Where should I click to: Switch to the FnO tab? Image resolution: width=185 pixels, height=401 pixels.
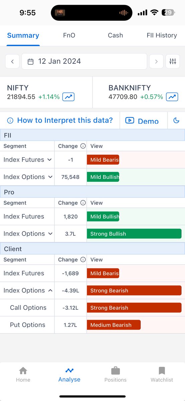click(69, 35)
